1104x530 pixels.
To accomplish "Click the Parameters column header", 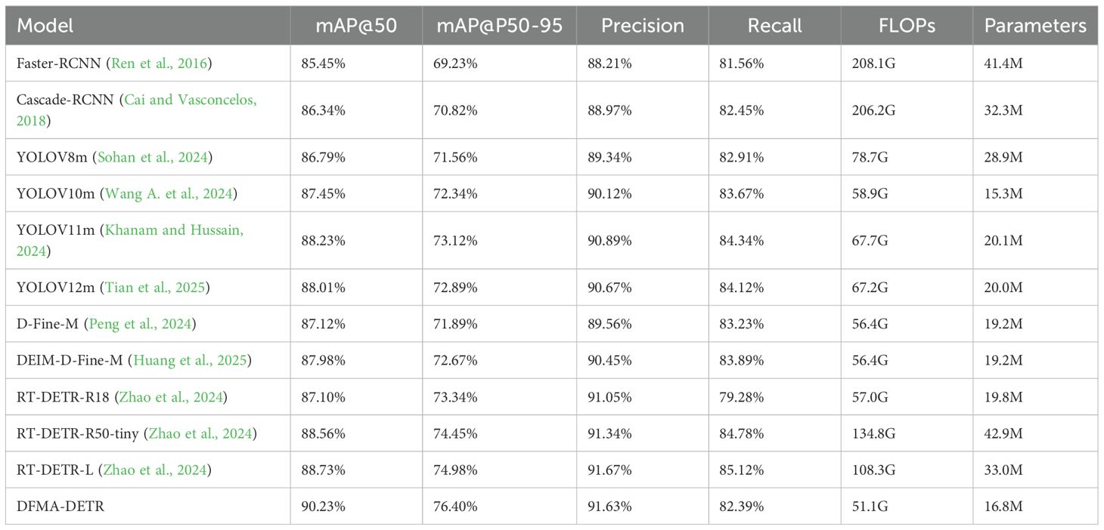I will [x=1034, y=26].
